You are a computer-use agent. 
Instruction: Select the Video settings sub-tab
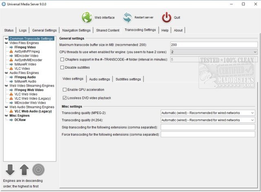tap(73, 79)
